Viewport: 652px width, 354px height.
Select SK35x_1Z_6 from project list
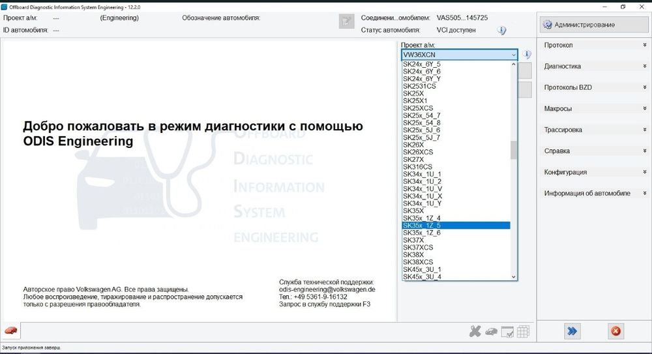point(456,233)
